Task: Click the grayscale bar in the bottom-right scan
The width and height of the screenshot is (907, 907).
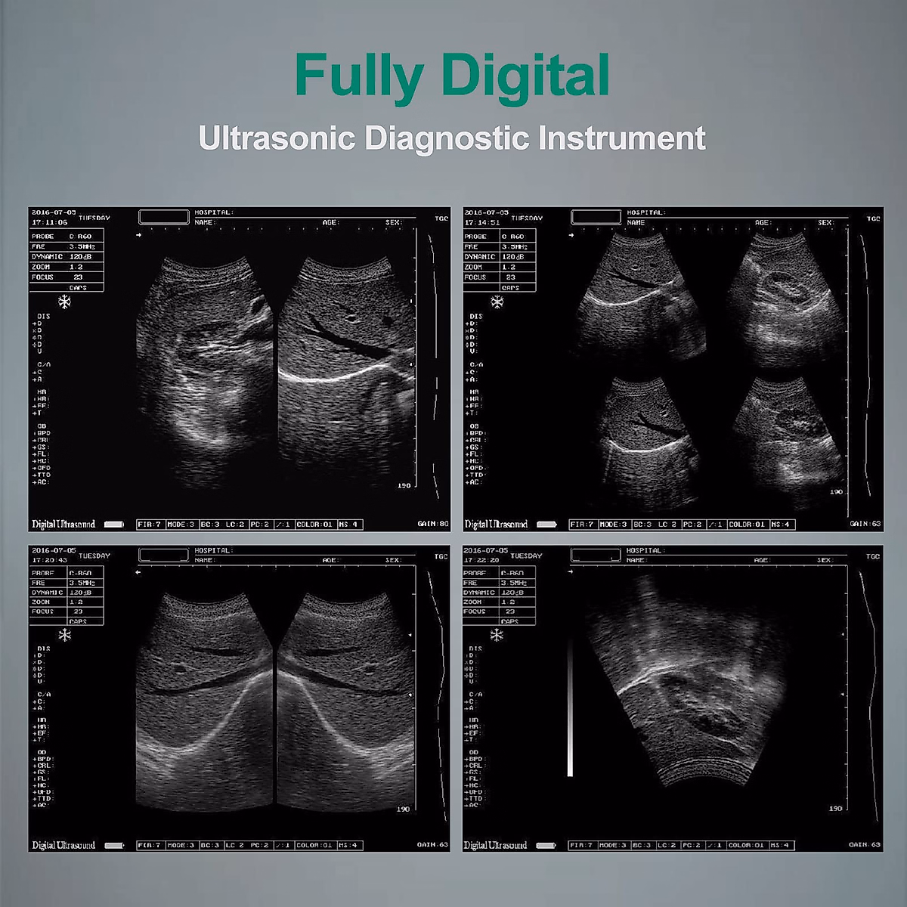Action: (570, 707)
